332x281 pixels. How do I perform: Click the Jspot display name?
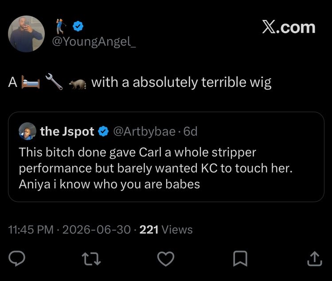[67, 132]
